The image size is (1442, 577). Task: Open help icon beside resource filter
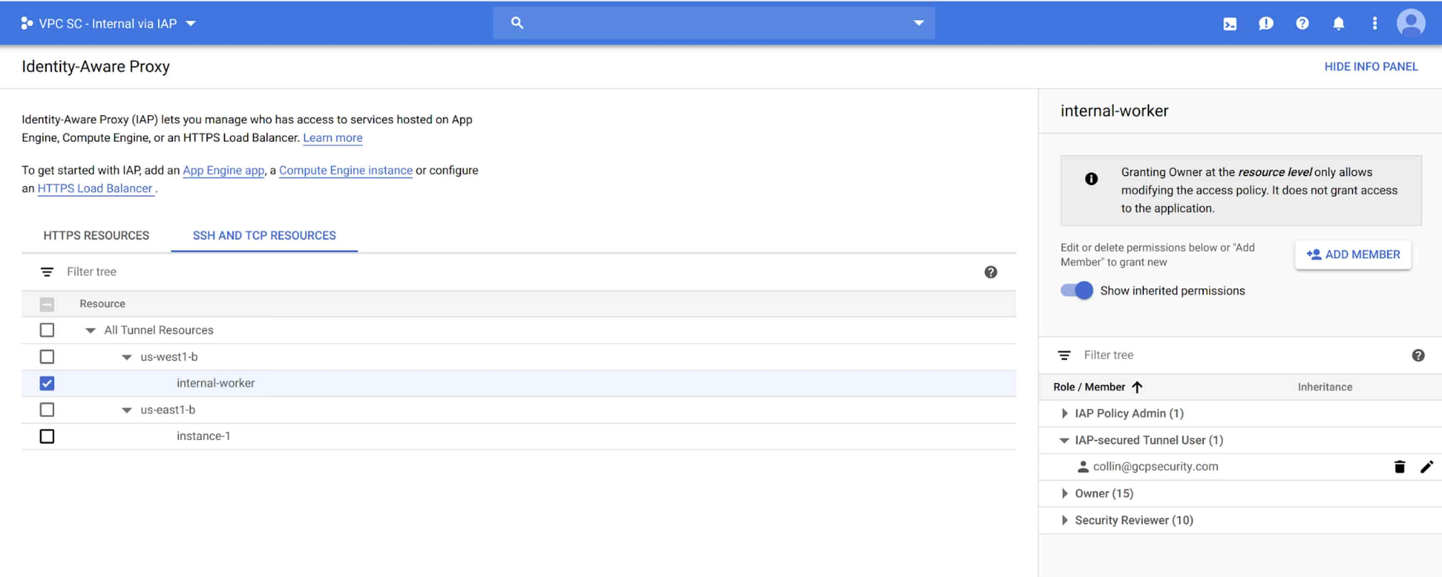pyautogui.click(x=991, y=272)
